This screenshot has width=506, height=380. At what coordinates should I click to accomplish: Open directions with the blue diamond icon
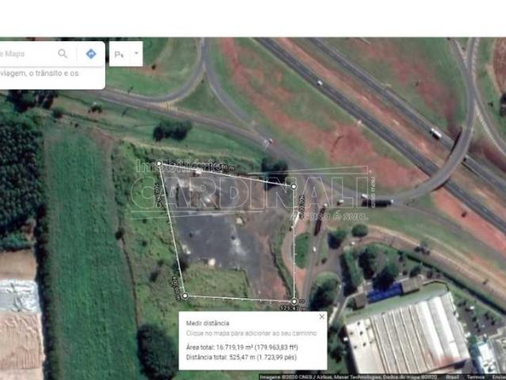coord(91,54)
